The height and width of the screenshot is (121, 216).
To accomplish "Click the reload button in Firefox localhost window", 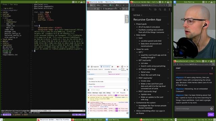I will (x=95, y=9).
